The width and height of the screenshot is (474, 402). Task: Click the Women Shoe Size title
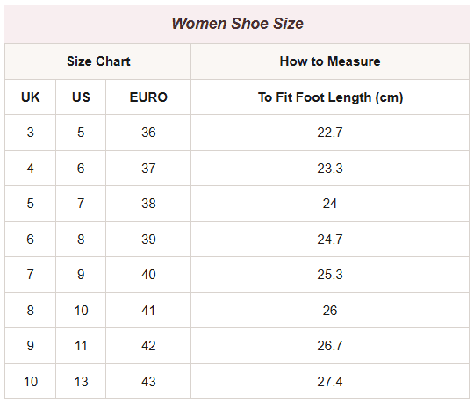pos(237,24)
